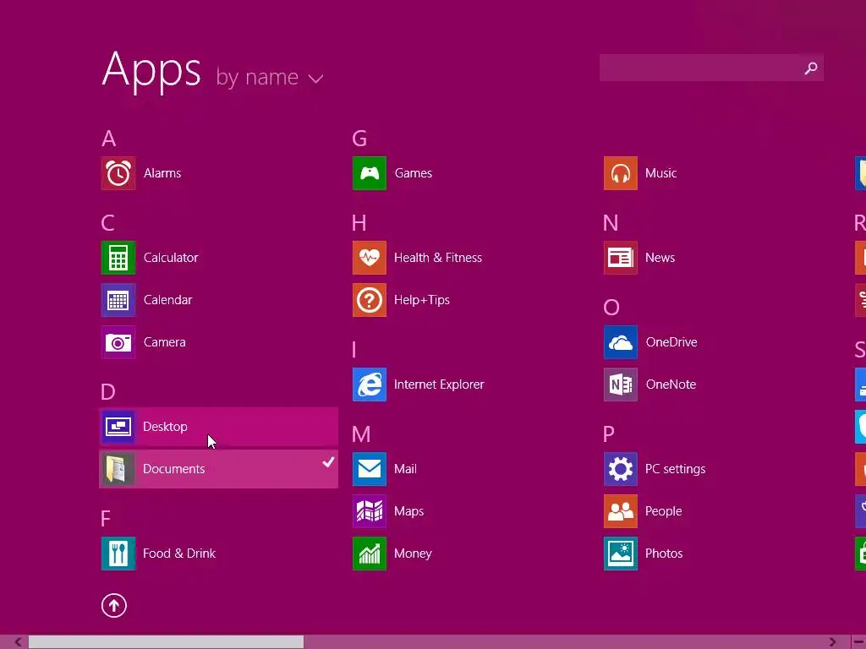Open the News app icon

[621, 258]
